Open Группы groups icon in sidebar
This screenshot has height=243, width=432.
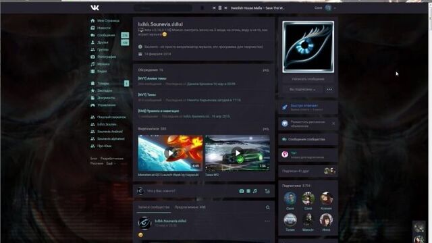pyautogui.click(x=93, y=49)
